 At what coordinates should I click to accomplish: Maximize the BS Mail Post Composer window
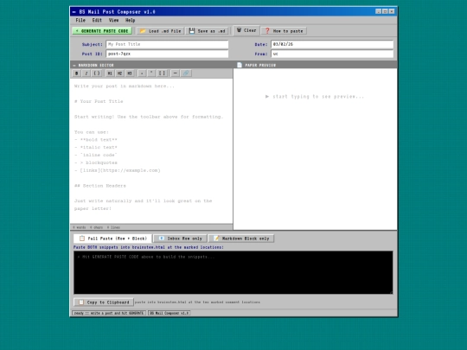tap(385, 11)
